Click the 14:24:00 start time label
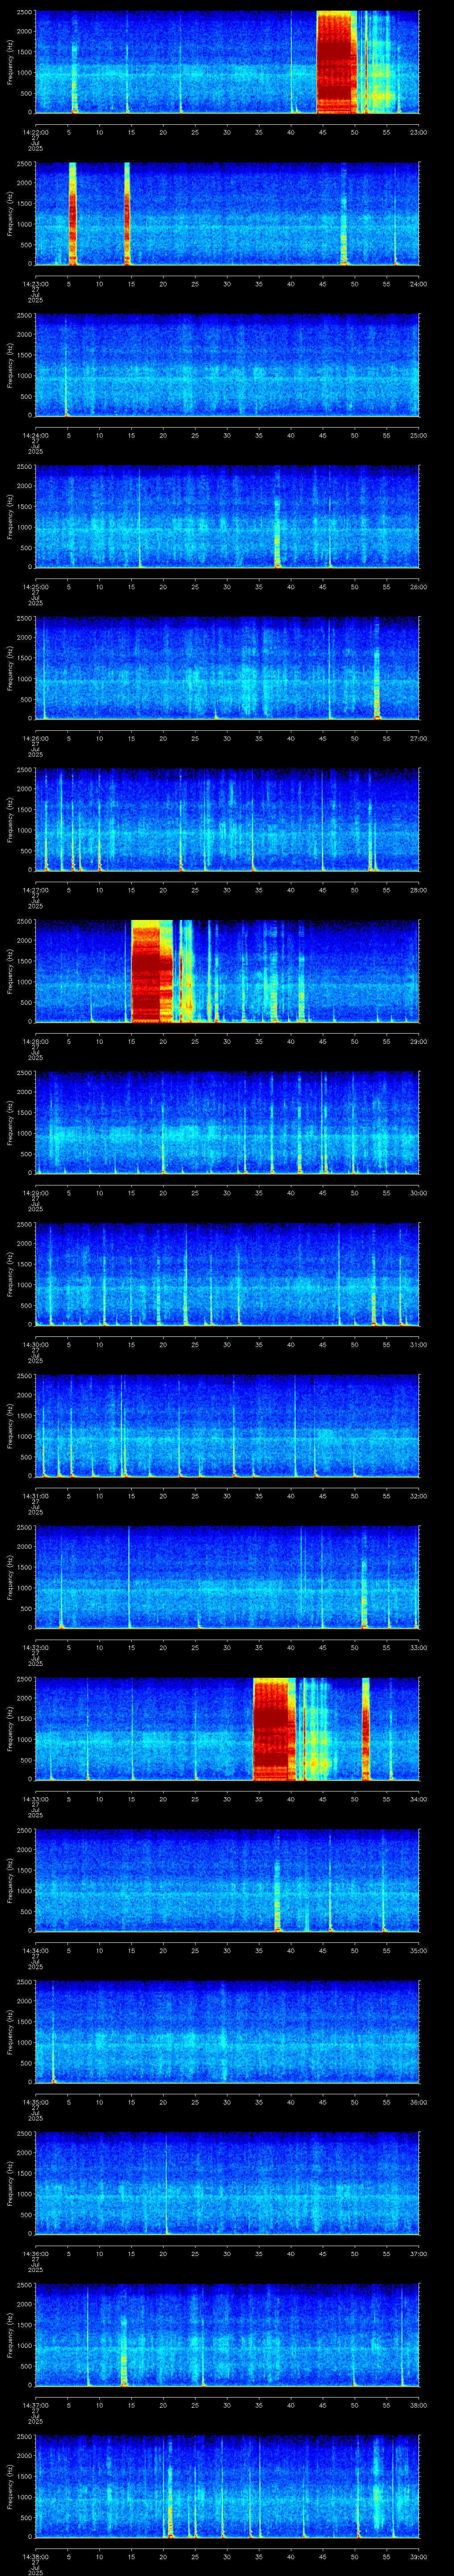Screen dimensions: 454x2576 point(36,435)
